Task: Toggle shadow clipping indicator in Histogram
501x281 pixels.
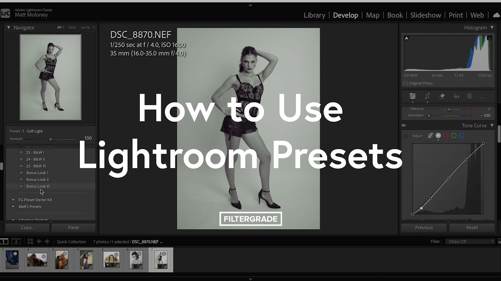Action: 407,38
